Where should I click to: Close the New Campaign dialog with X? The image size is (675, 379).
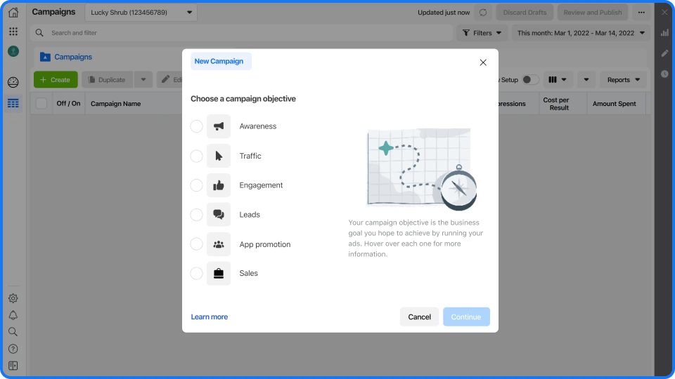pos(483,62)
